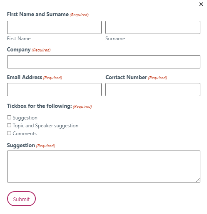Submit the form with the Submit button

tap(21, 199)
